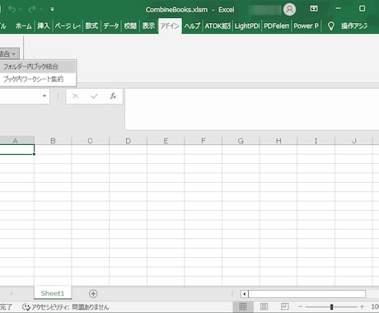The image size is (379, 313).
Task: Click the formula bar cancel X icon
Action: coord(75,96)
